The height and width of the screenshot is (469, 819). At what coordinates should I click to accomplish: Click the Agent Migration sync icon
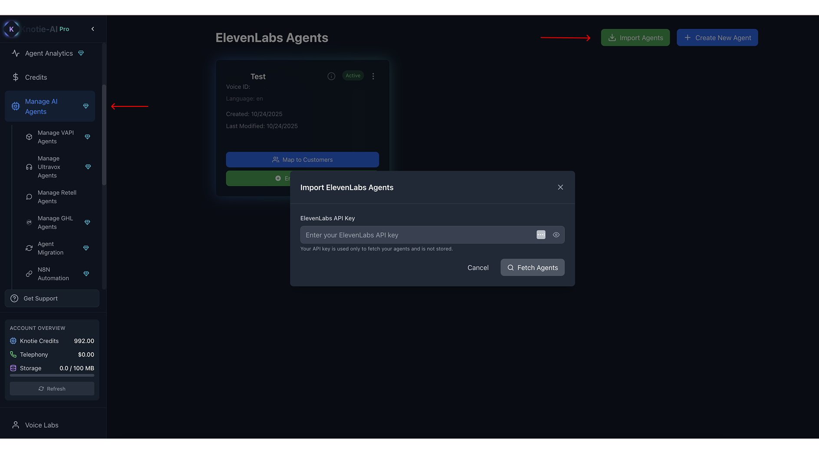pos(29,248)
